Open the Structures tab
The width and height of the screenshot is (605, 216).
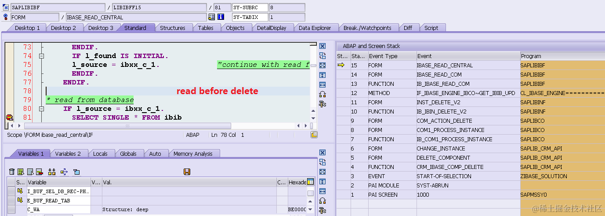coord(172,28)
